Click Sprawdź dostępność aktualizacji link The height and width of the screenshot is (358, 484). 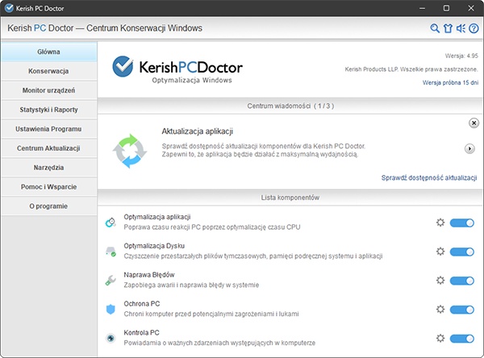pyautogui.click(x=429, y=177)
